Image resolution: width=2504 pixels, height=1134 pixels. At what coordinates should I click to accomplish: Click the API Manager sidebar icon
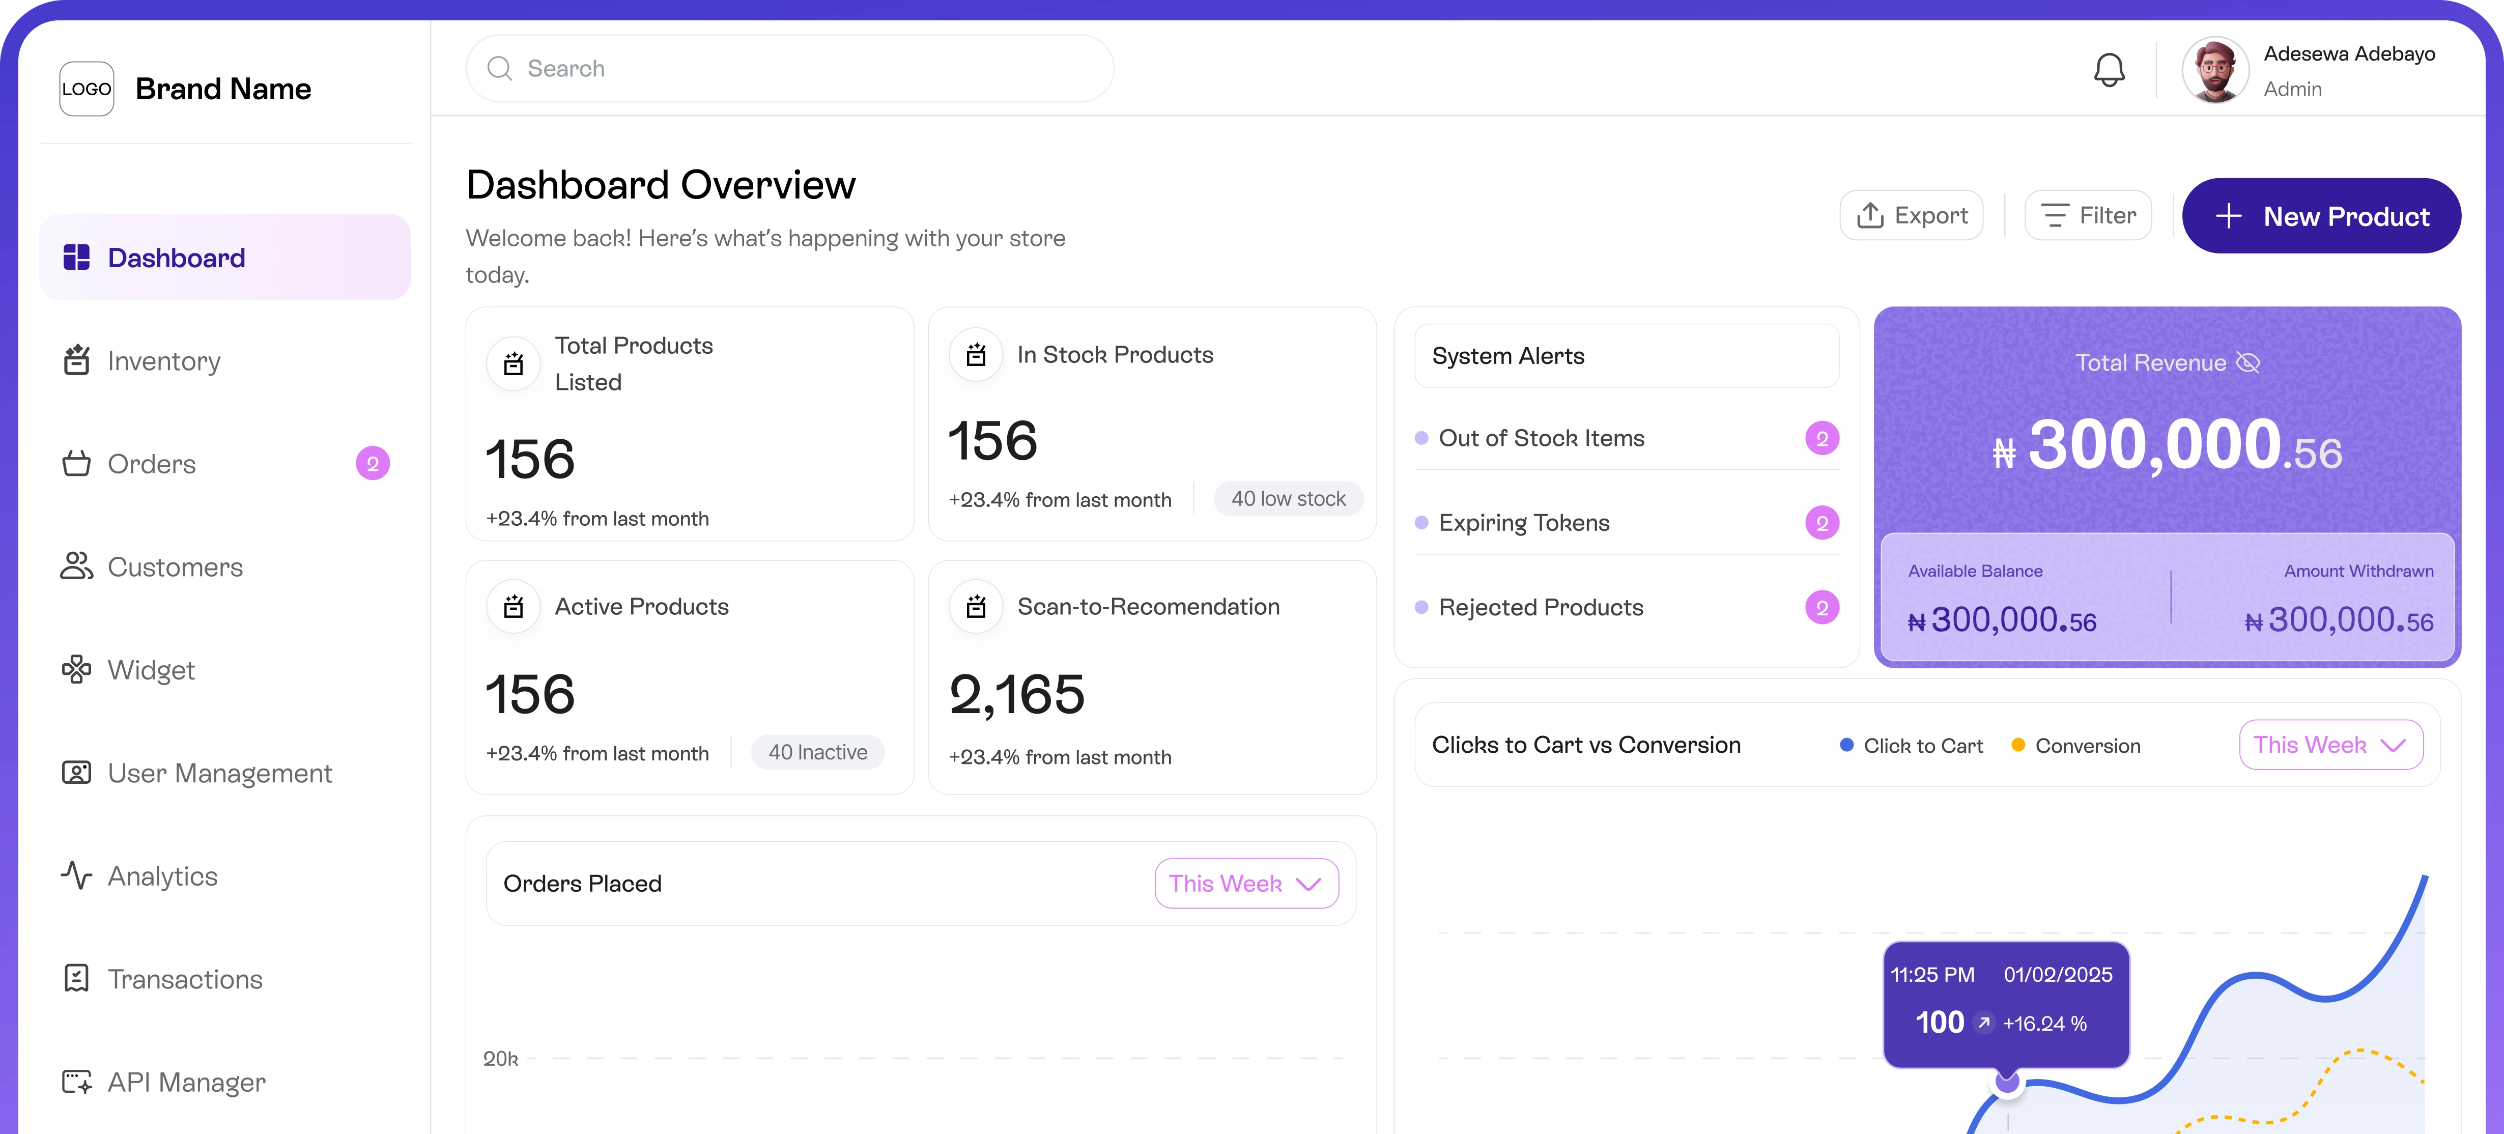point(77,1082)
